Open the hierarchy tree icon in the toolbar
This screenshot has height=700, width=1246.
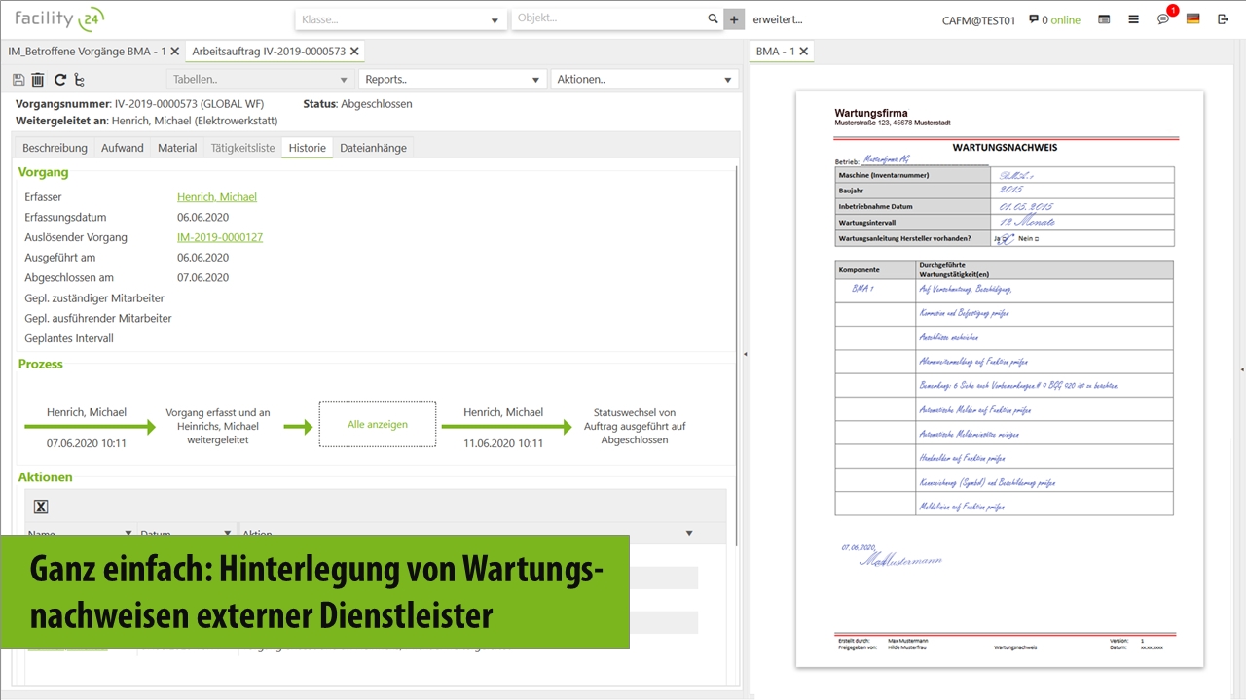tap(79, 80)
